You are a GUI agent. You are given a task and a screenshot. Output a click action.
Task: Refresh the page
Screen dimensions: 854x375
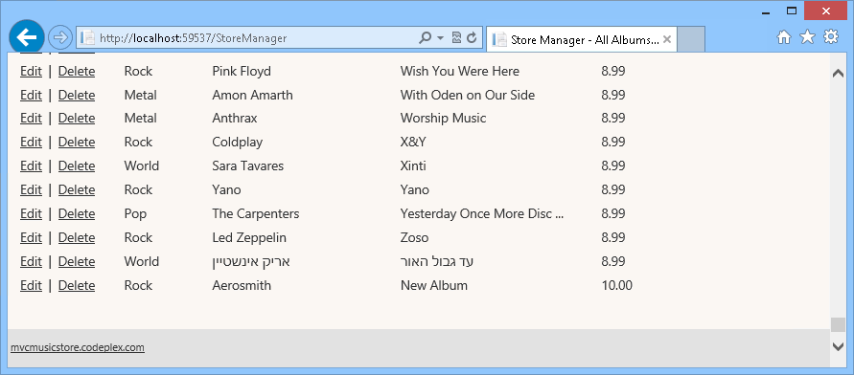[x=473, y=37]
